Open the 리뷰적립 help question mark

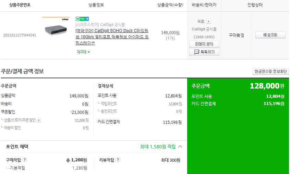(x=118, y=160)
